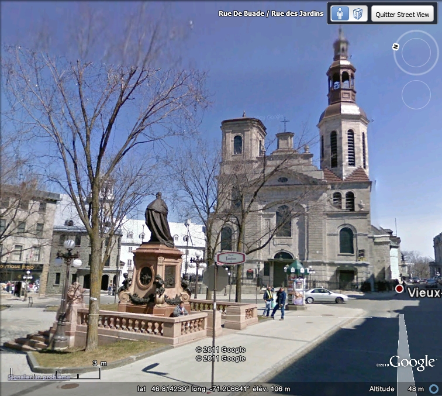The image size is (442, 396).
Task: Click the élév. 106 m status text
Action: [x=271, y=389]
